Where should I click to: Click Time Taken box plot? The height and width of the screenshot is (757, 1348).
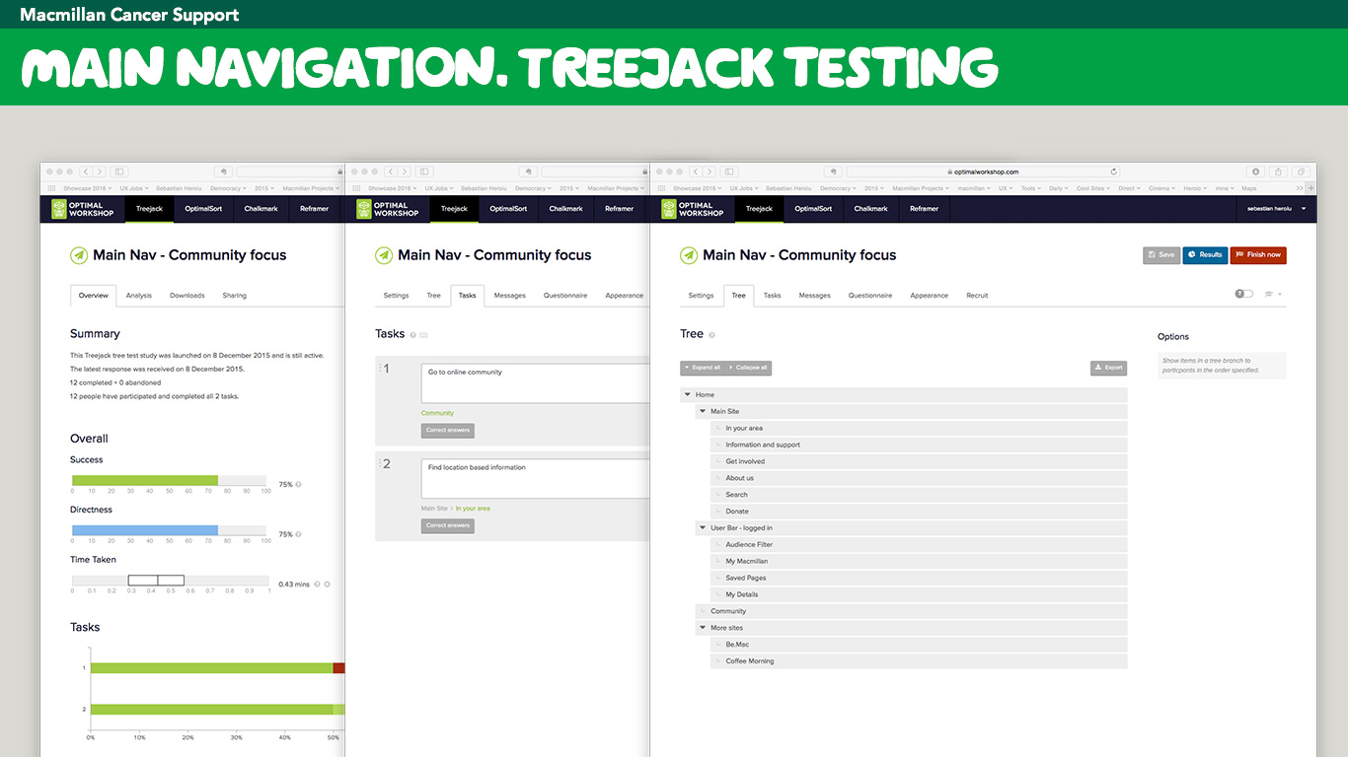coord(156,581)
